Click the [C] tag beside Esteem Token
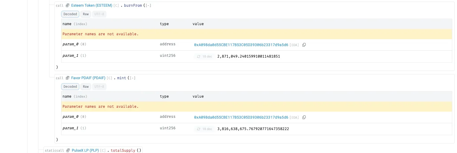457x153 pixels. [x=116, y=5]
